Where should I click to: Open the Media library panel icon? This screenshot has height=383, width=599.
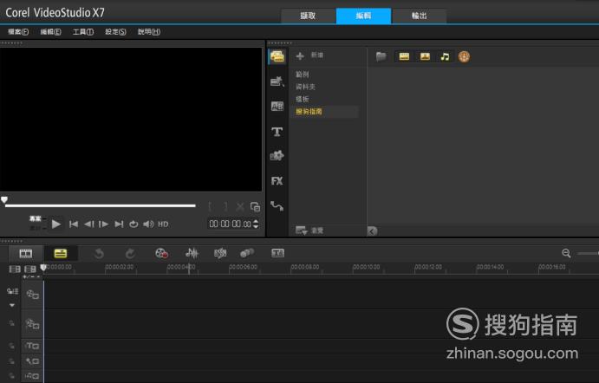[277, 57]
